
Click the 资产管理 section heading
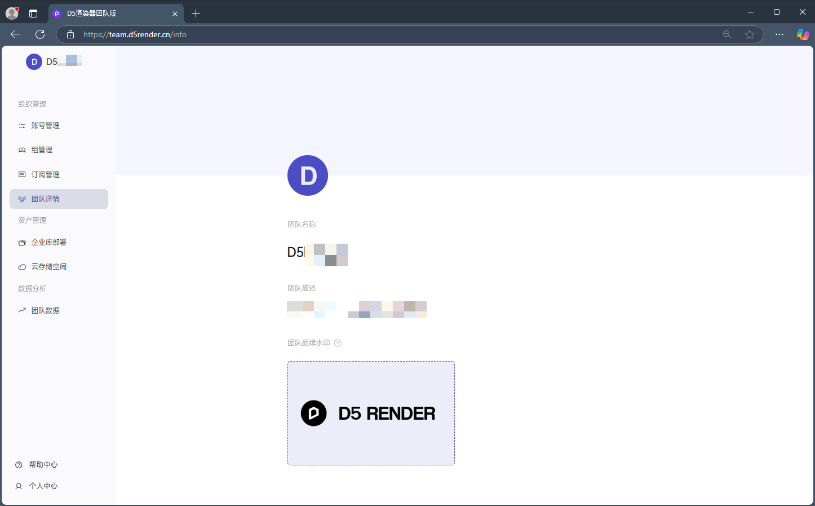(x=32, y=221)
